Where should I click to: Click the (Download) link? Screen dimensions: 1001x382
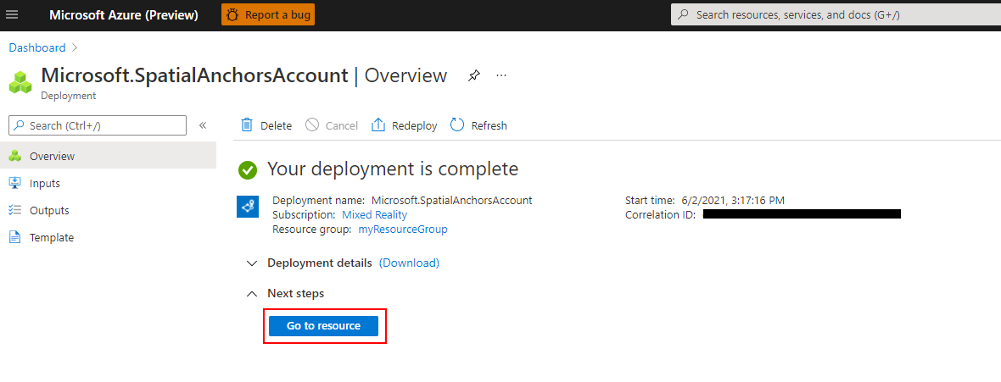coord(409,263)
